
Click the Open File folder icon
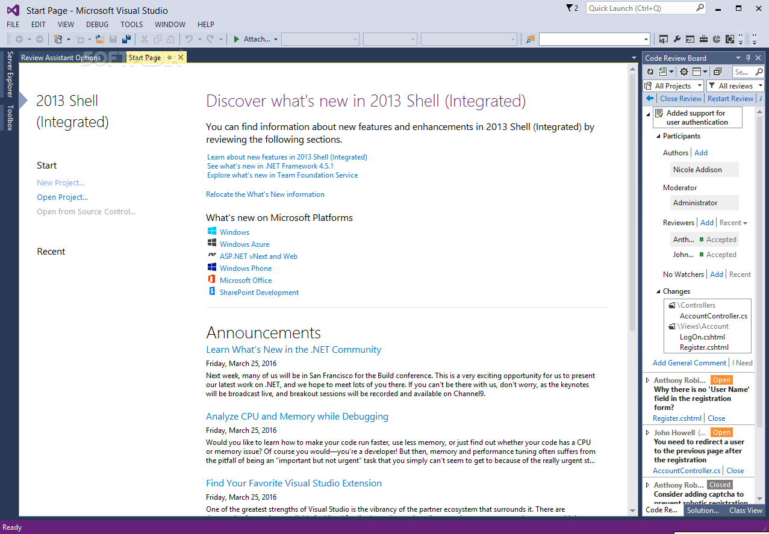point(100,39)
